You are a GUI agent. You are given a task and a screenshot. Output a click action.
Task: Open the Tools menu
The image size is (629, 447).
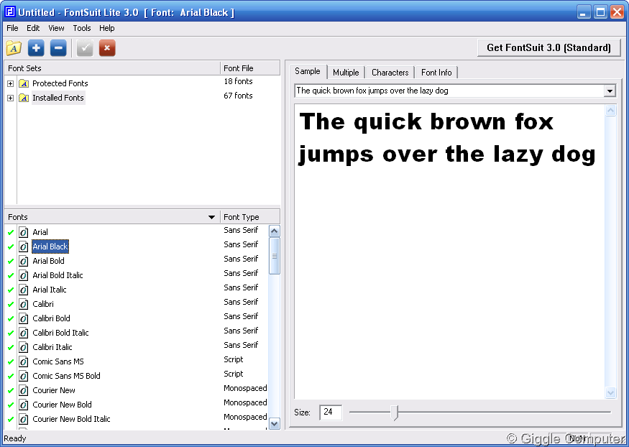pos(82,28)
